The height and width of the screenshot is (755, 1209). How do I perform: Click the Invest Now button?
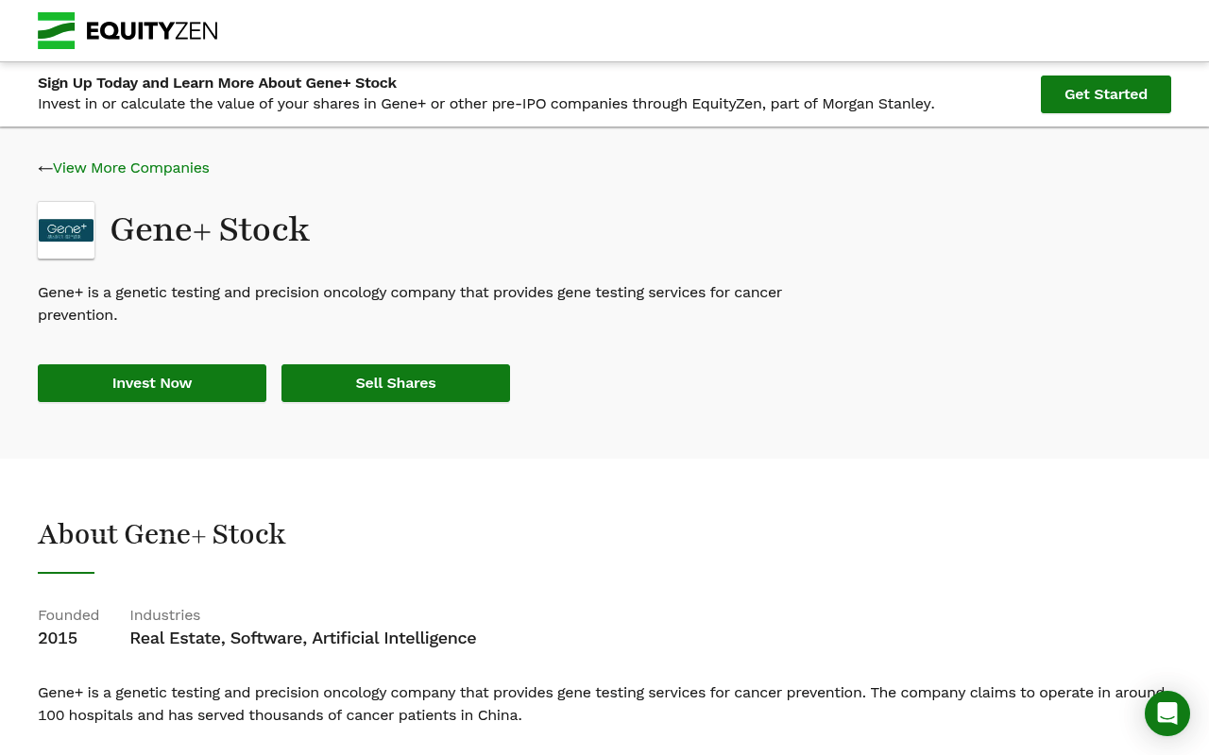pyautogui.click(x=152, y=383)
